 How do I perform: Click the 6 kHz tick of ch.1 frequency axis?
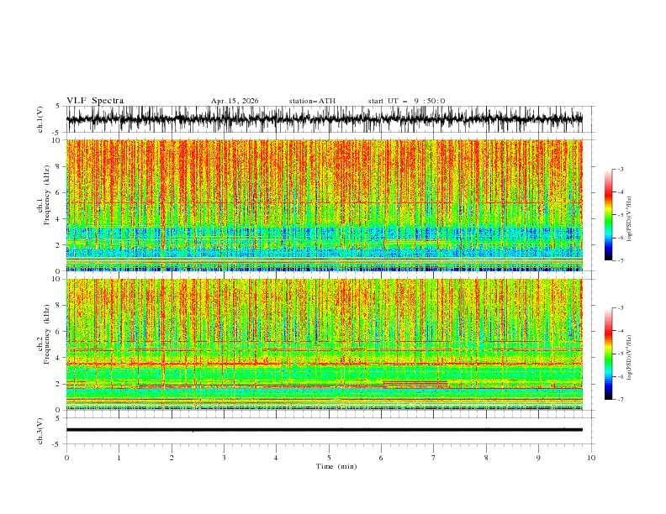coord(58,192)
